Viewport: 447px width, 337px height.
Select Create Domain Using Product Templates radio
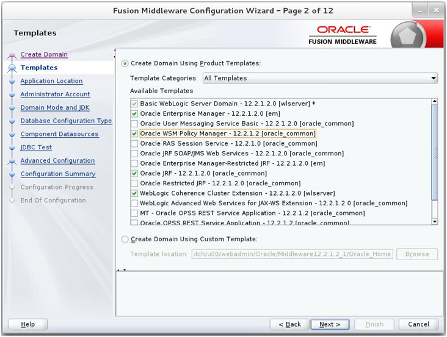(125, 63)
